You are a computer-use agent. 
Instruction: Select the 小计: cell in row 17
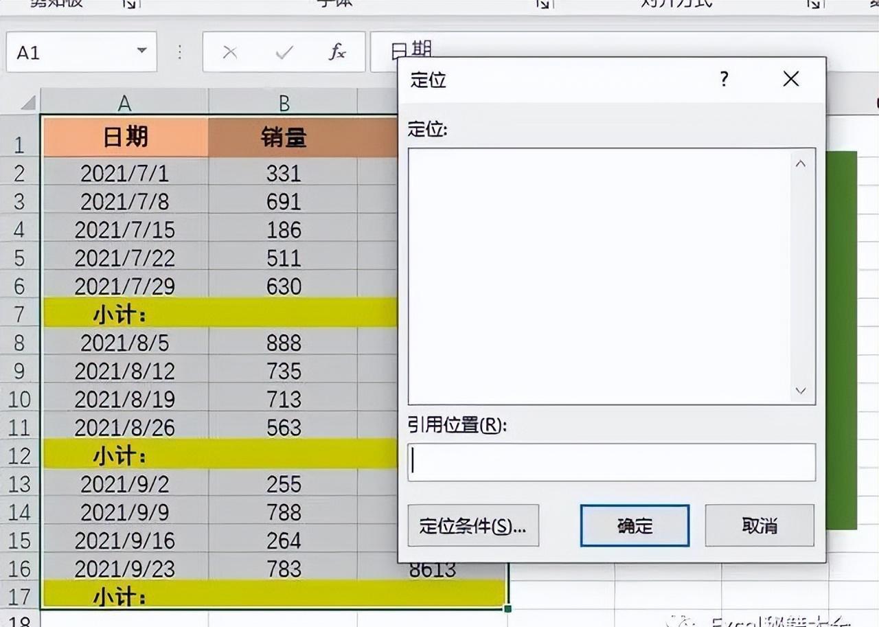pyautogui.click(x=125, y=595)
